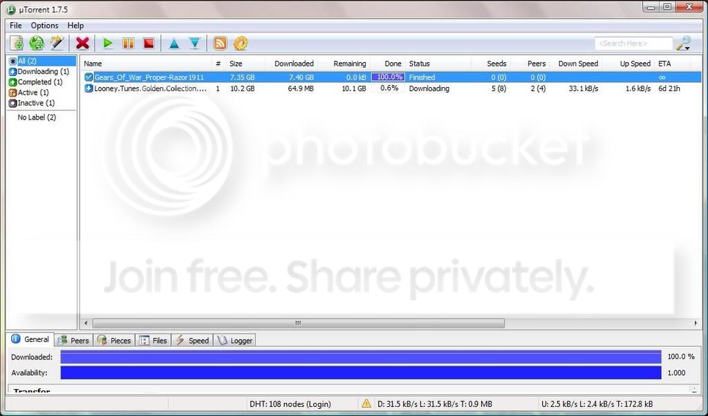
Task: Click the scroll right arrow
Action: click(696, 323)
